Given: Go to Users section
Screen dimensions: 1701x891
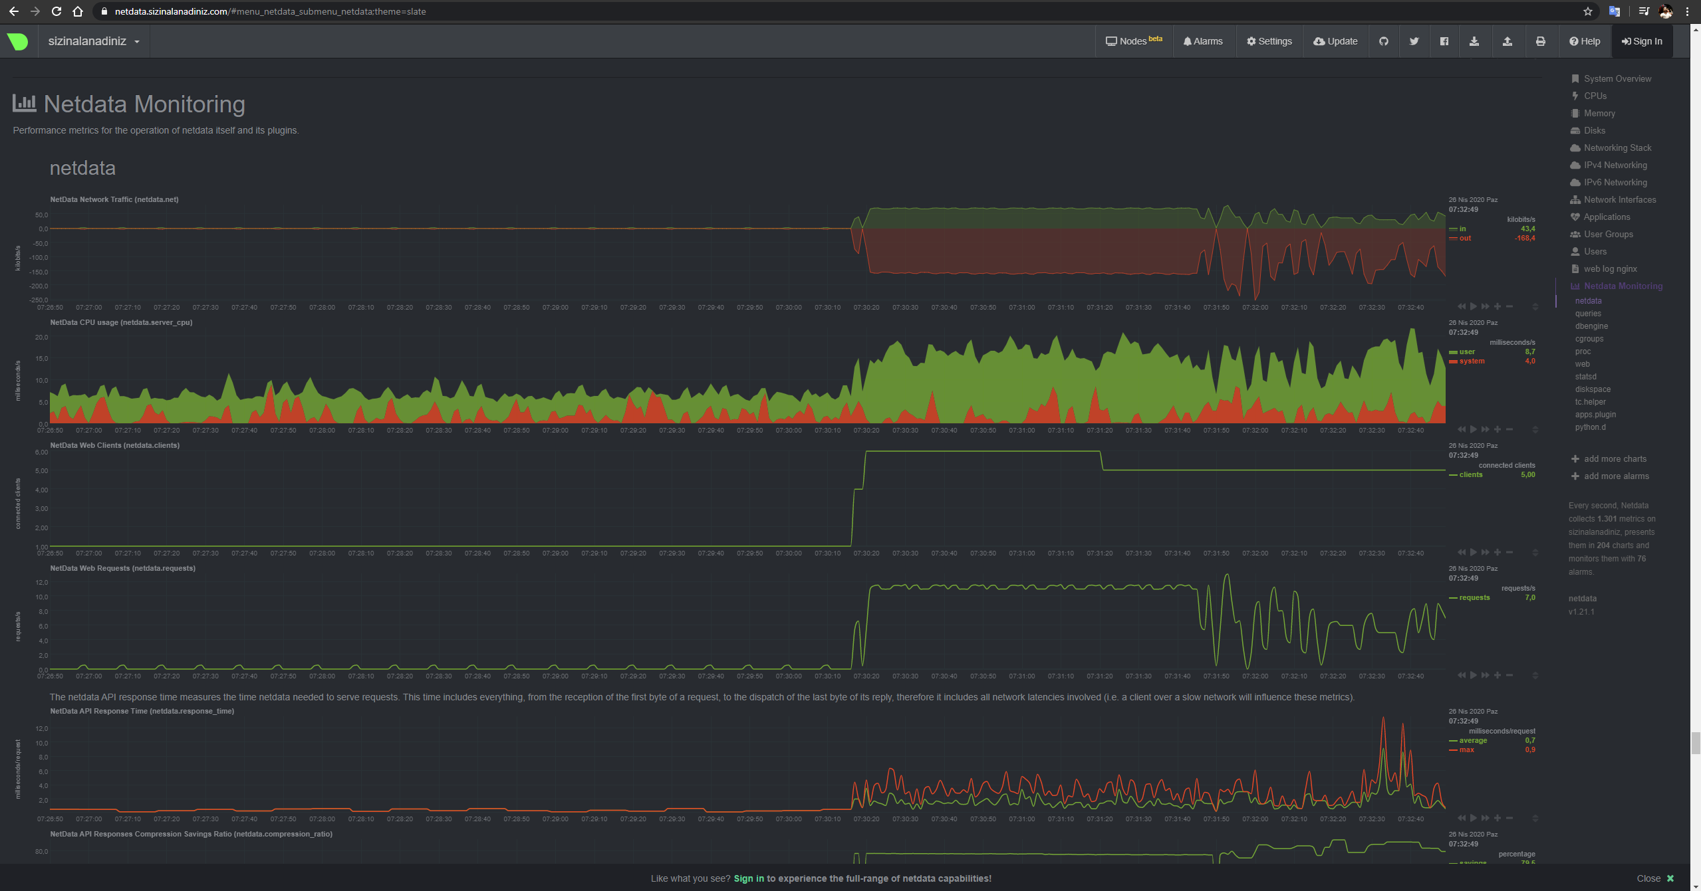Looking at the screenshot, I should click(1595, 251).
